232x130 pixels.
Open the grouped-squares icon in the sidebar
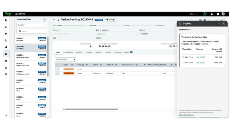(6, 67)
